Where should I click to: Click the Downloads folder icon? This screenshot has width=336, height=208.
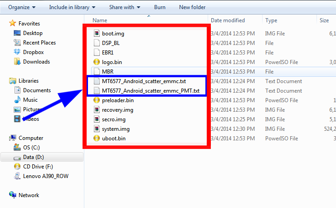17,62
